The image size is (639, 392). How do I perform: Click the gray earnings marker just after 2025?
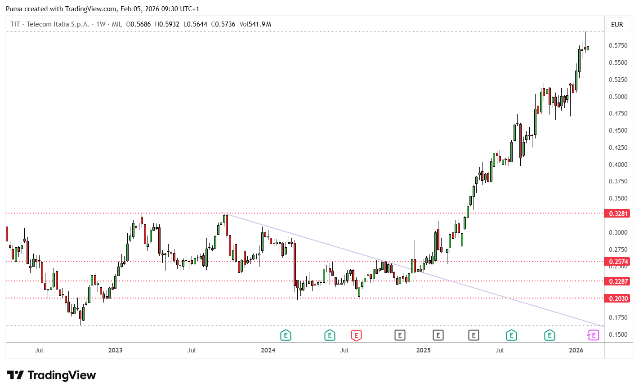tap(438, 335)
